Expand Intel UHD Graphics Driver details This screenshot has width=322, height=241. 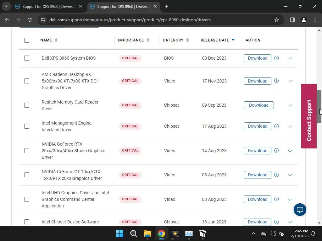point(290,199)
